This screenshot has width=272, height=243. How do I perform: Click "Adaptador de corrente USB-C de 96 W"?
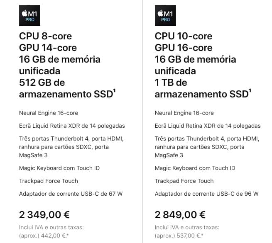(207, 194)
